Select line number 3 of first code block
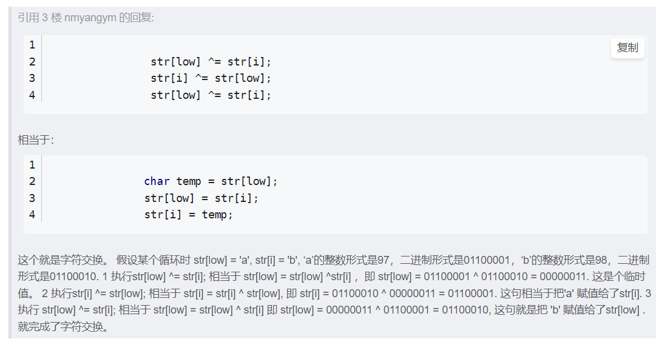656x339 pixels. (x=32, y=78)
